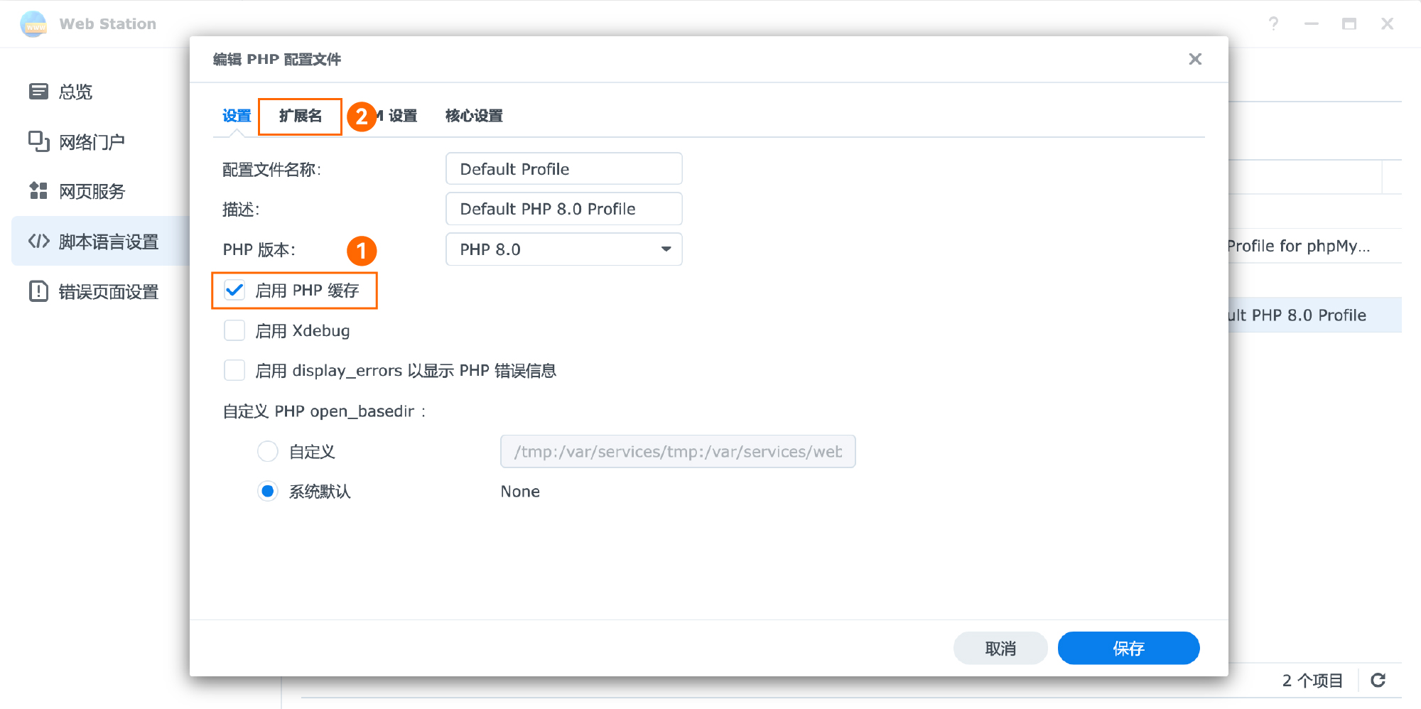Open 错误页面设置 error page icon

[x=38, y=291]
